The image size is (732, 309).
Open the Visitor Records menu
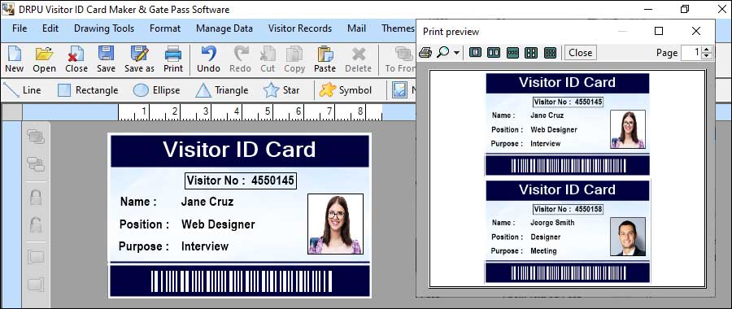point(300,28)
